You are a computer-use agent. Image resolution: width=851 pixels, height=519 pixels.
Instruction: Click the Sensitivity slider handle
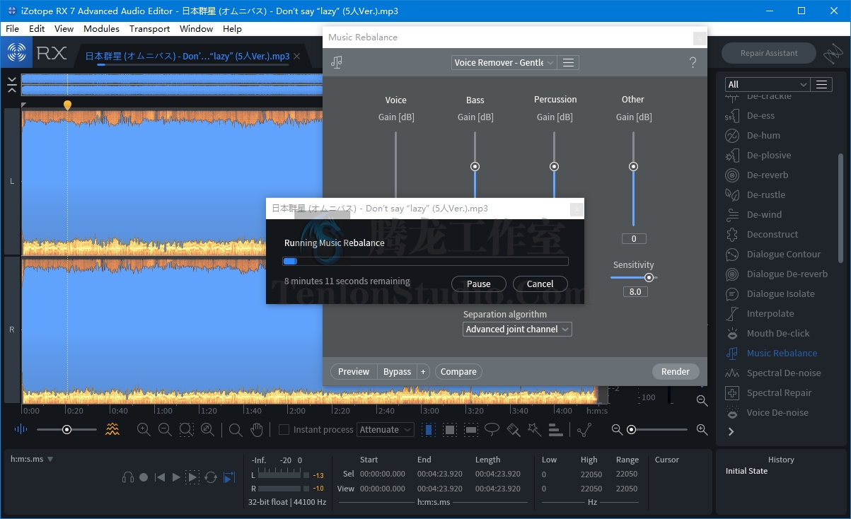[x=649, y=277]
